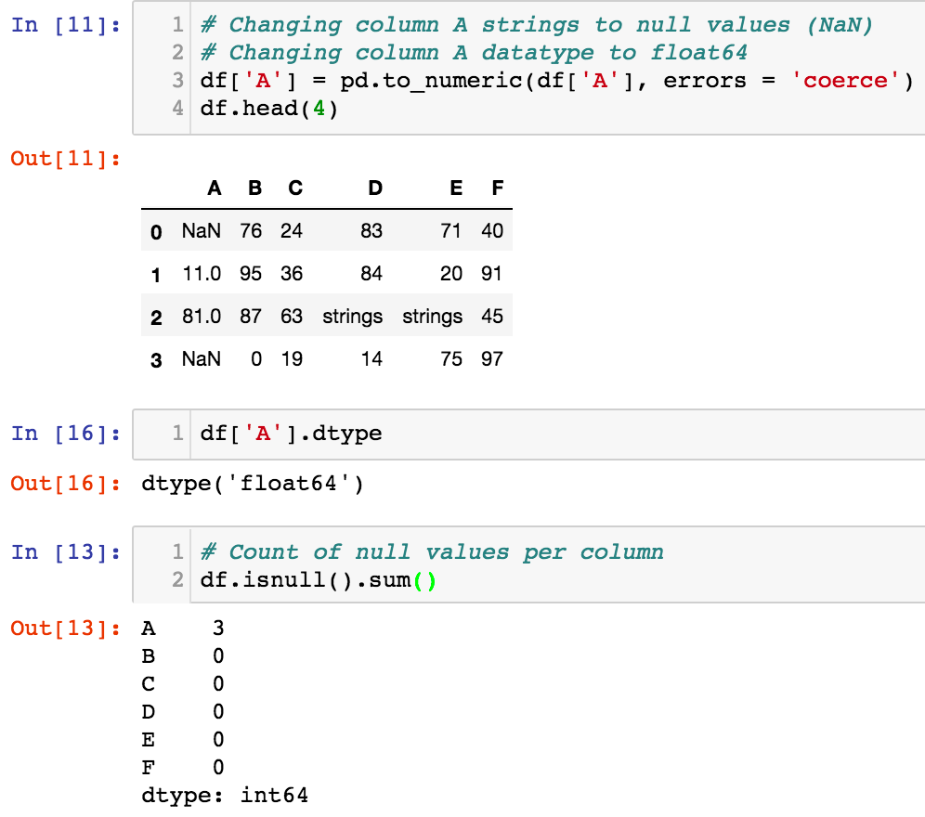Screen dimensions: 925x817
Task: Click the null values comment in cell 13
Action: [399, 551]
